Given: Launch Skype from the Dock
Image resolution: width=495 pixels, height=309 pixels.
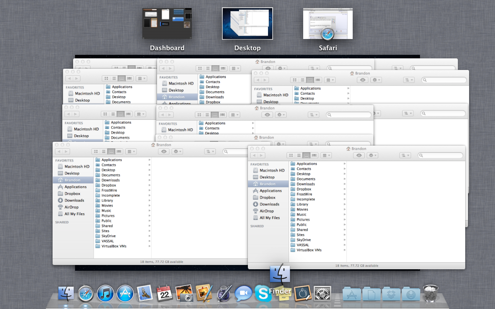Looking at the screenshot, I should pyautogui.click(x=263, y=294).
